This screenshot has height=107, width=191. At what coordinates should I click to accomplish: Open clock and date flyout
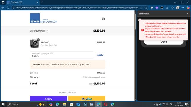point(179,104)
